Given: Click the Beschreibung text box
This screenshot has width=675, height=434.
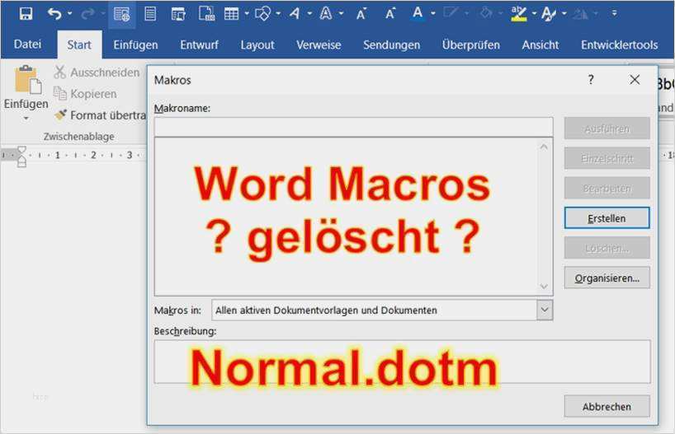Looking at the screenshot, I should coord(402,362).
